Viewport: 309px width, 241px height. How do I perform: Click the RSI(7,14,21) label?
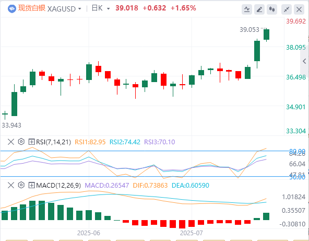(53, 142)
